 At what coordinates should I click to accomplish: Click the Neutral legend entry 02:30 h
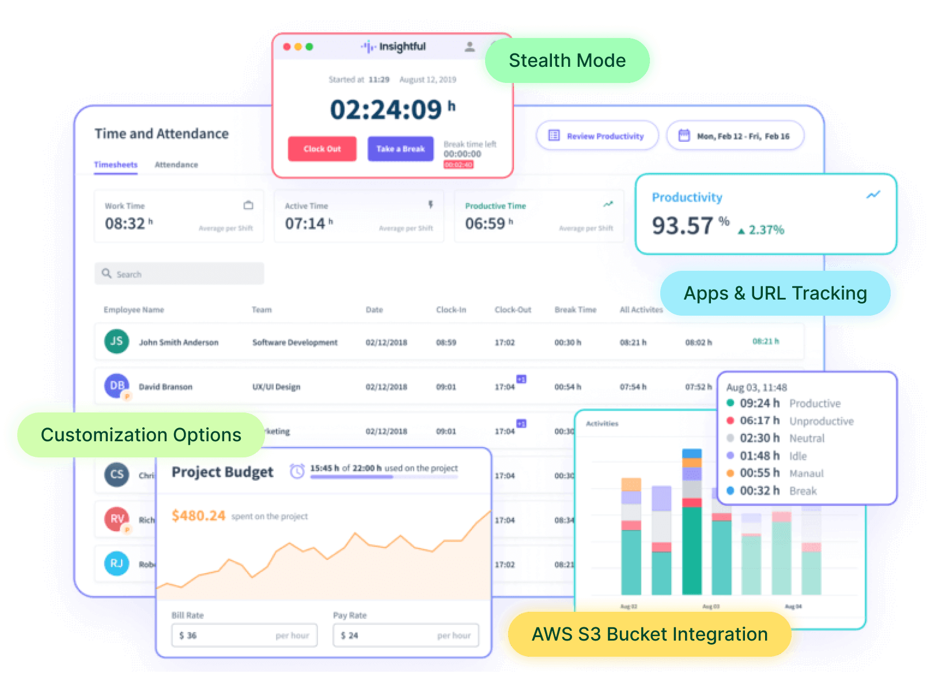pyautogui.click(x=775, y=438)
